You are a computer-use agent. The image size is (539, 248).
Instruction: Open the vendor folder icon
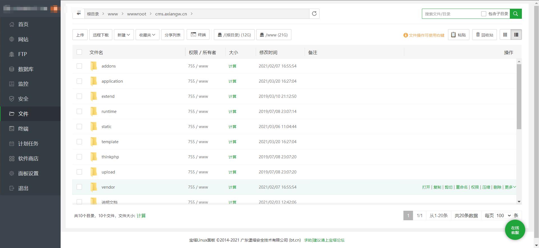94,187
